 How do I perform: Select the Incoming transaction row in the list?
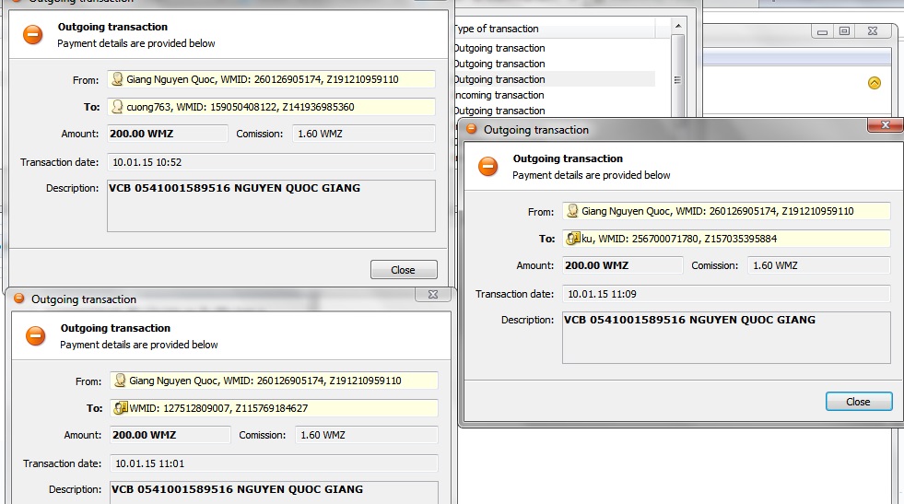(x=555, y=95)
